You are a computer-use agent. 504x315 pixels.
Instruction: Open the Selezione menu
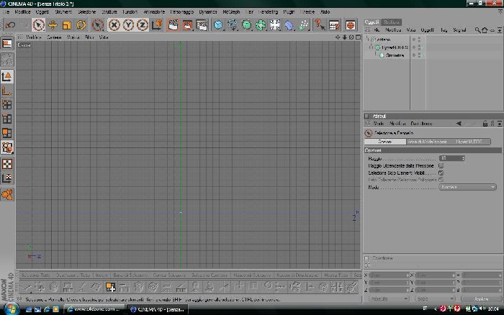click(x=87, y=12)
